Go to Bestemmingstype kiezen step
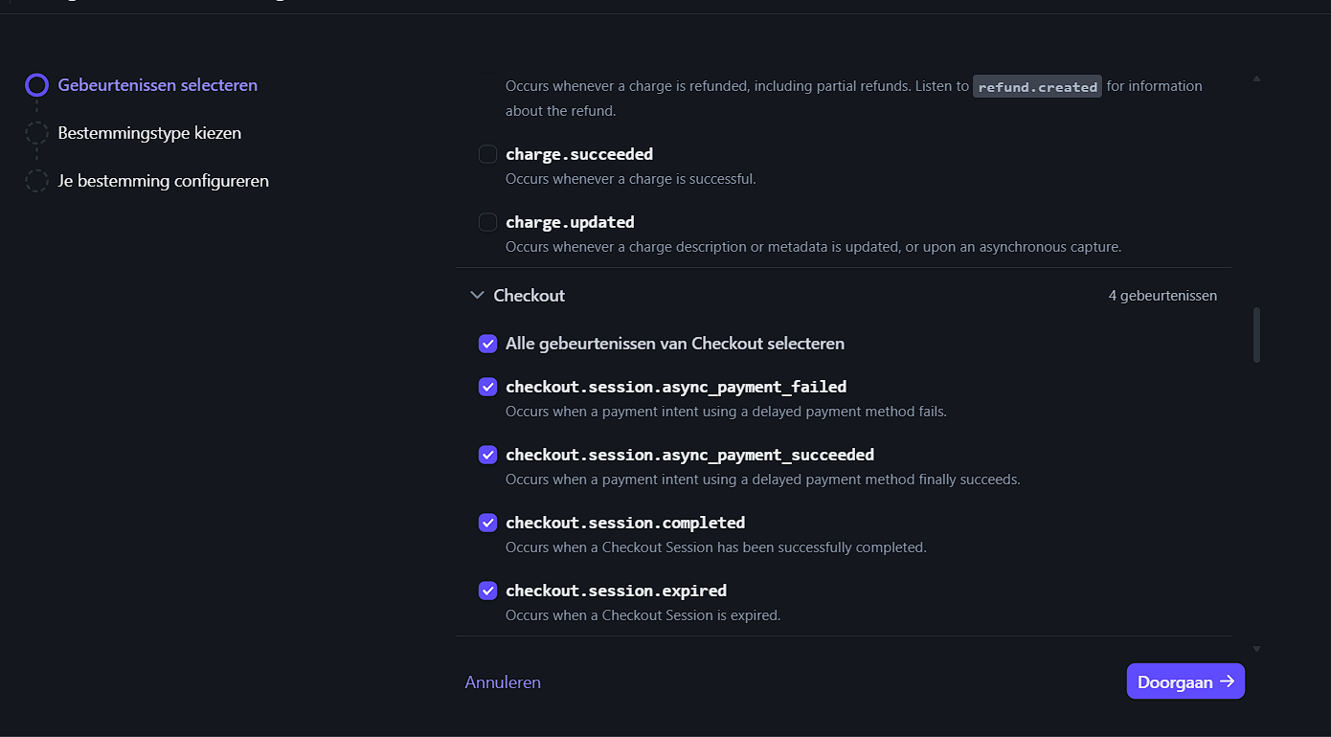Image resolution: width=1331 pixels, height=737 pixels. tap(149, 133)
